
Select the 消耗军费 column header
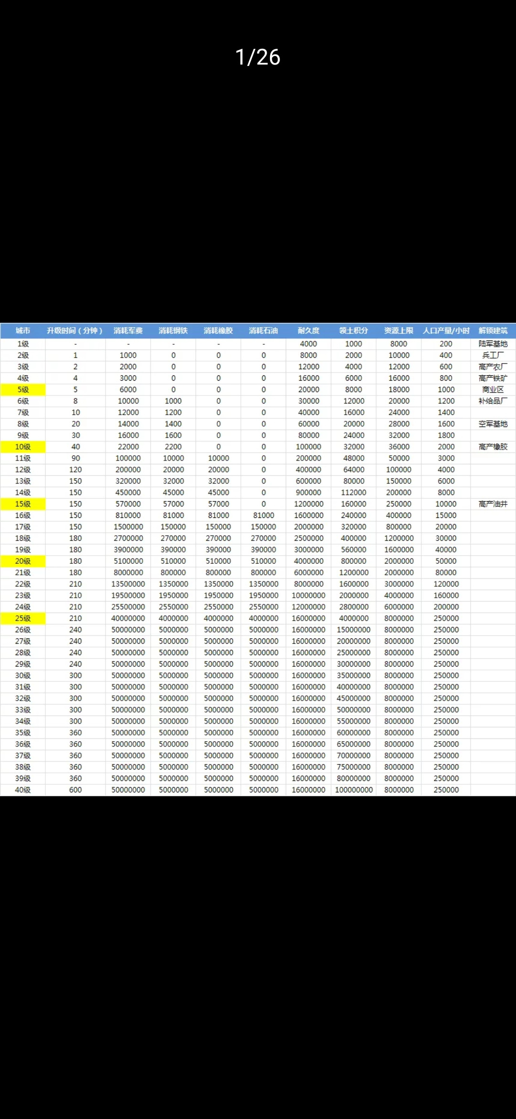click(x=128, y=330)
